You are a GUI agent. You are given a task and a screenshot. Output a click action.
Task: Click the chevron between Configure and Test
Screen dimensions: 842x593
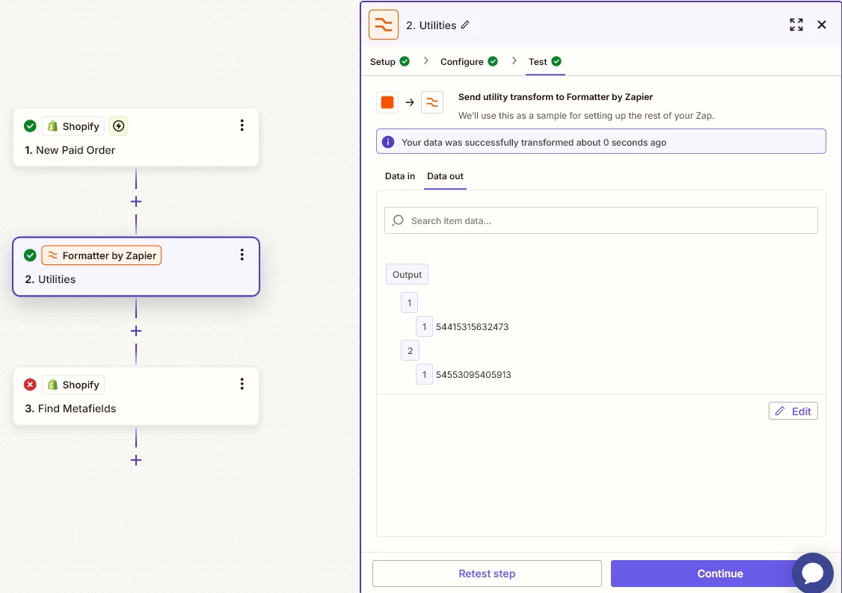[514, 60]
